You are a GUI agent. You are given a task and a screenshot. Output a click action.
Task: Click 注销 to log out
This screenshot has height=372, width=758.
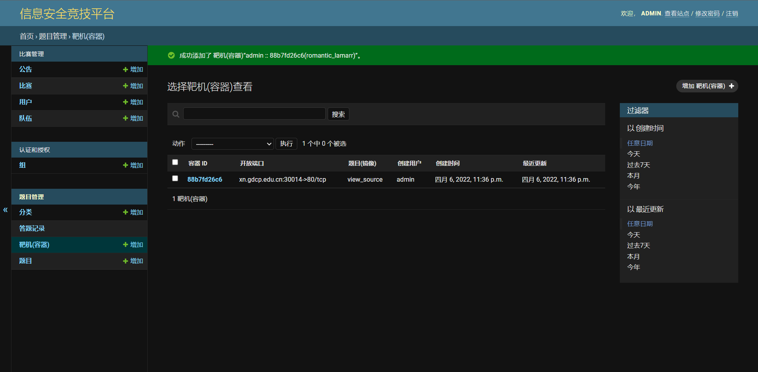point(732,13)
